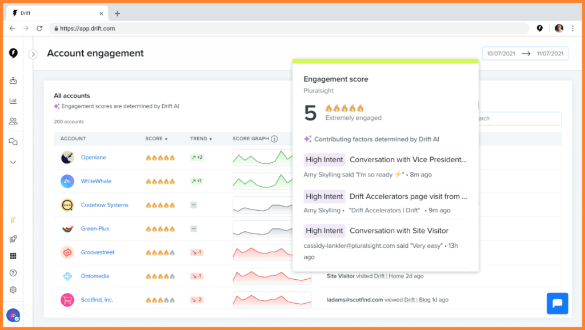
Task: Click Scotfind's three-flame score
Action: point(160,300)
